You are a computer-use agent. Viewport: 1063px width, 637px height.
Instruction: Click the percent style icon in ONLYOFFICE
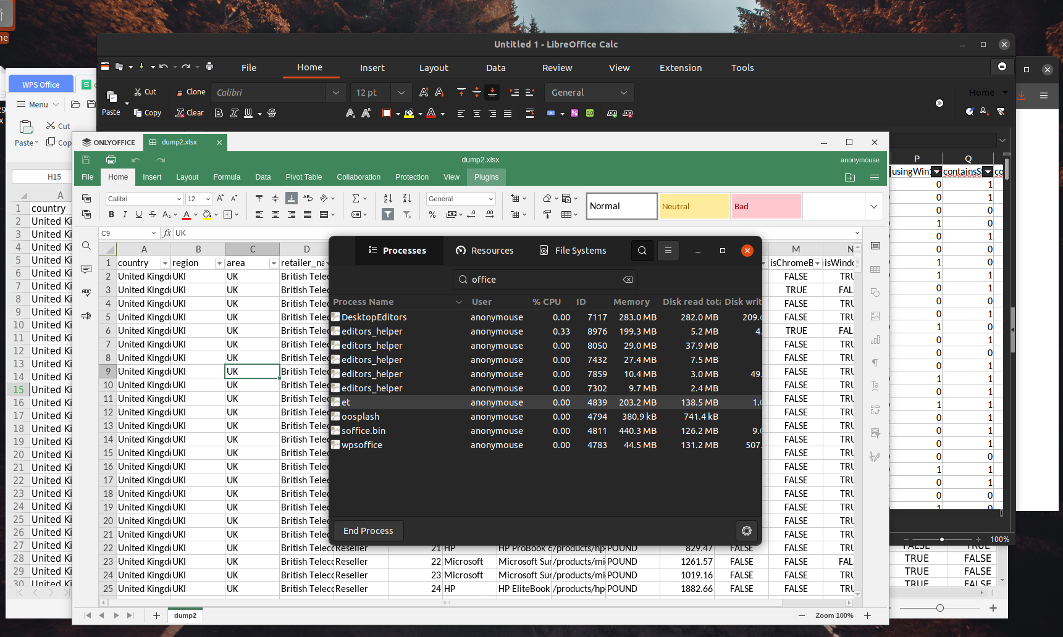432,214
